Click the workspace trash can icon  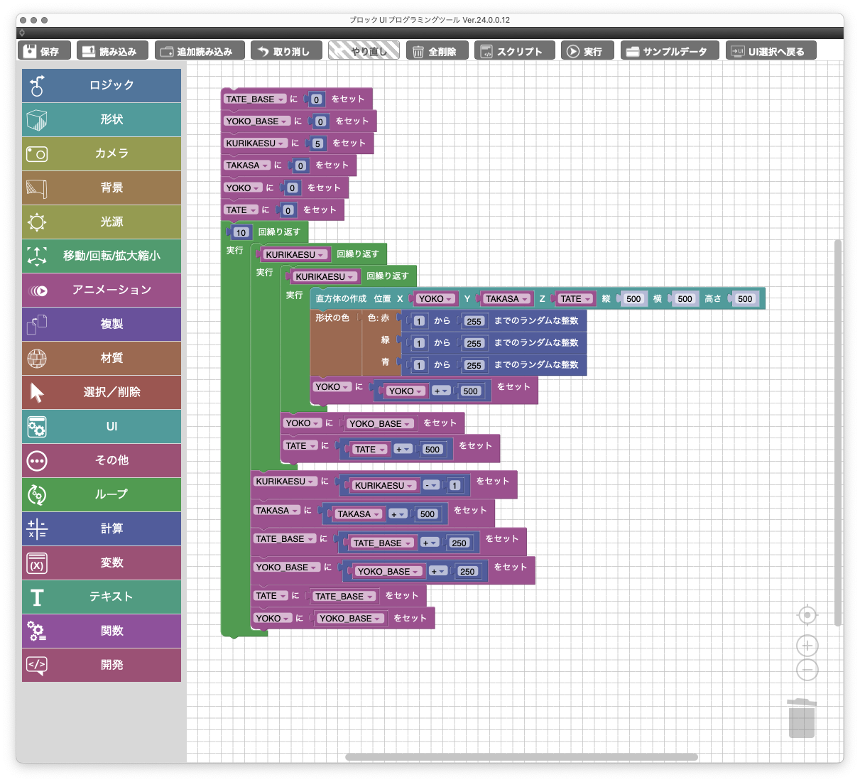pos(802,718)
